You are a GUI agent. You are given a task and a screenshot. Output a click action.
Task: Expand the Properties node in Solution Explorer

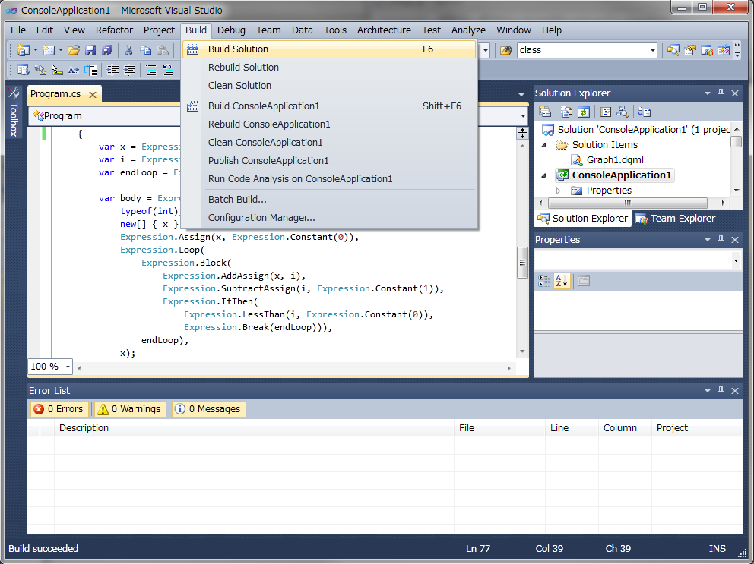[558, 191]
